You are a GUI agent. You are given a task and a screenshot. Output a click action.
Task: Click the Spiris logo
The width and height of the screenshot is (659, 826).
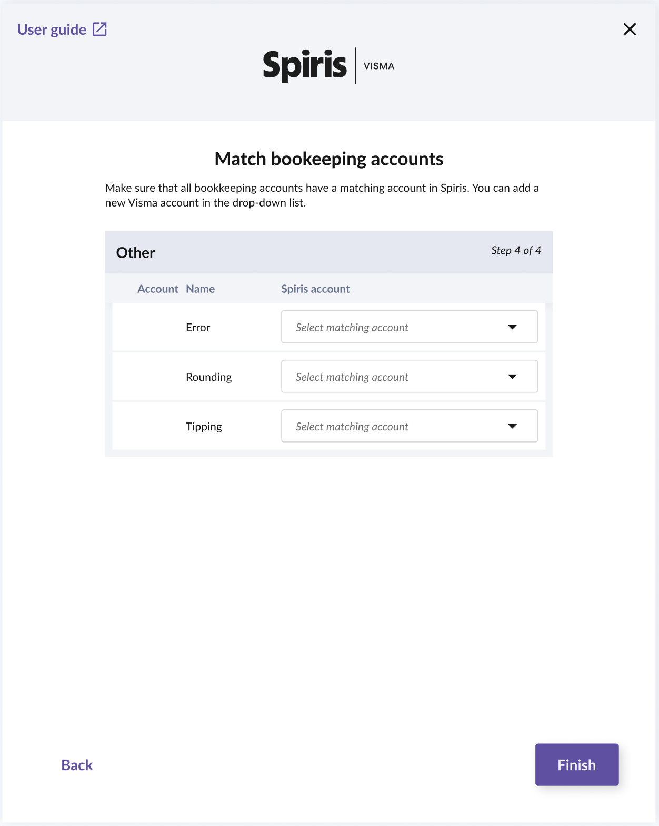[x=305, y=66]
